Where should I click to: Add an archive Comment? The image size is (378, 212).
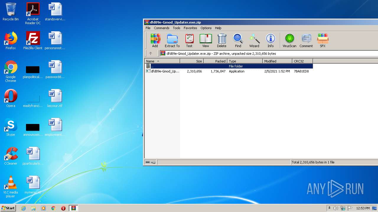(306, 41)
